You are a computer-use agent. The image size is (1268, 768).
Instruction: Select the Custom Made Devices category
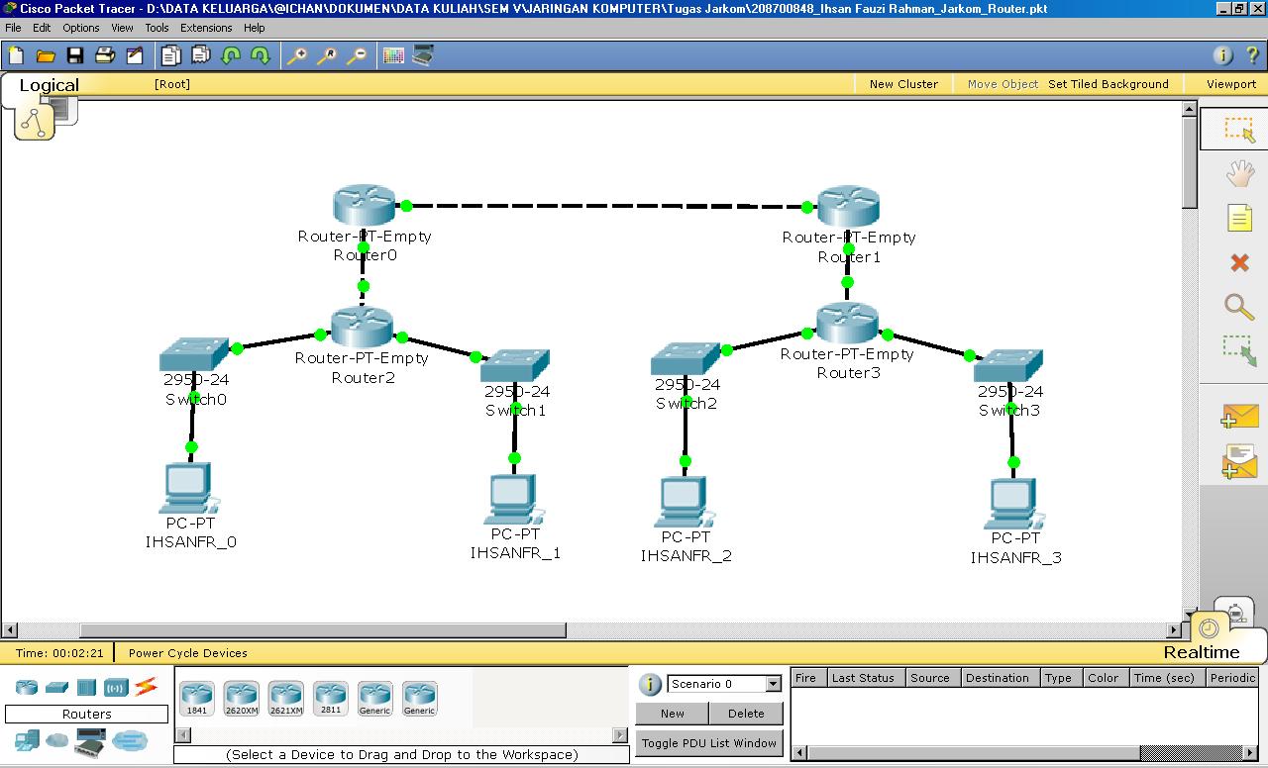90,740
